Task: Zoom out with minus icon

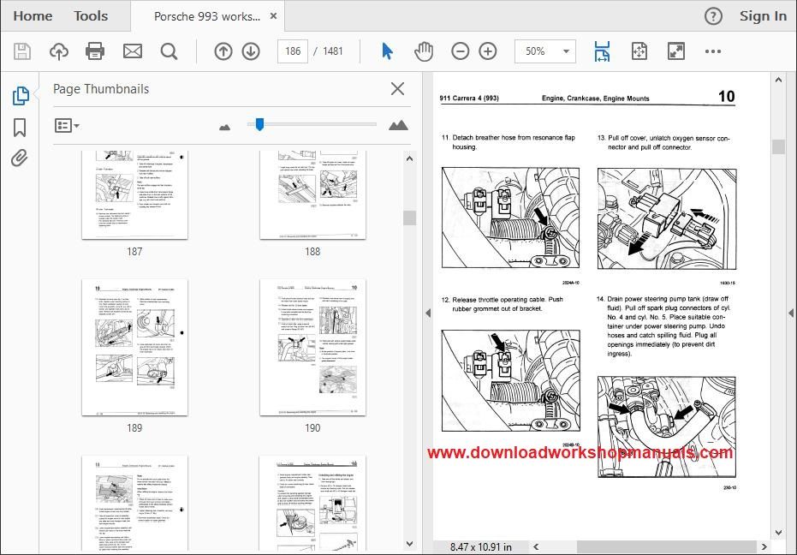Action: [460, 51]
